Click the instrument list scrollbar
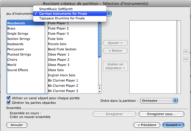 point(99,58)
